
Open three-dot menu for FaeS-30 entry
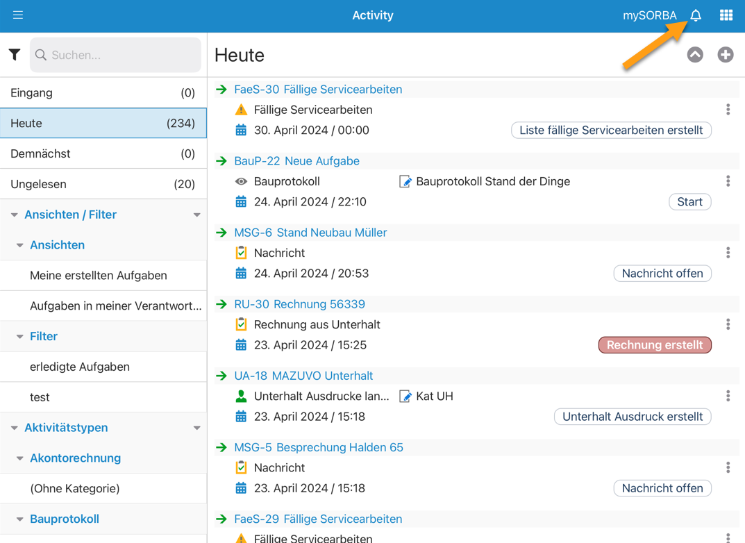(x=728, y=110)
